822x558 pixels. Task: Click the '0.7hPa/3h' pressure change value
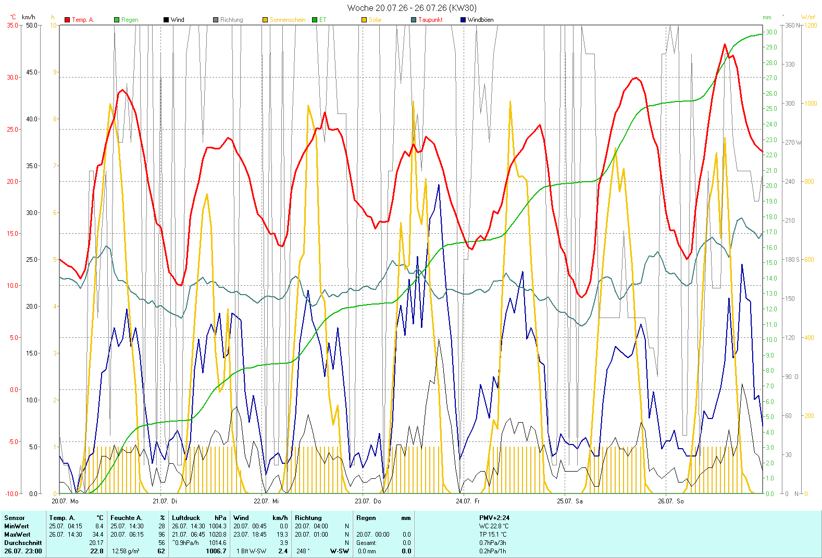pyautogui.click(x=493, y=543)
